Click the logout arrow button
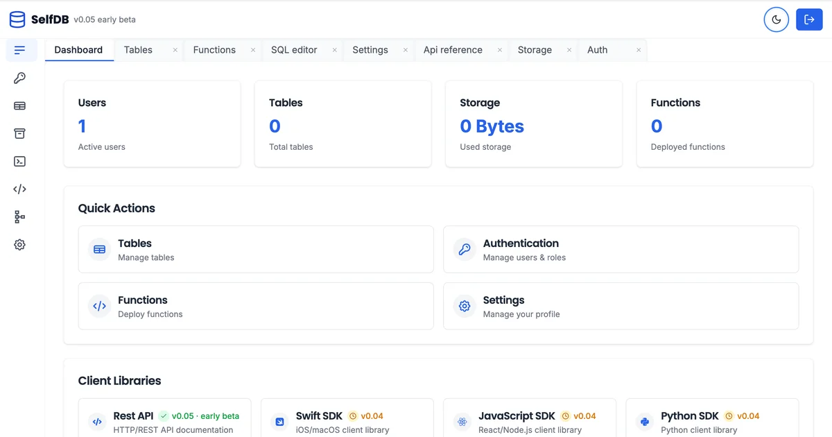832x437 pixels. 809,19
